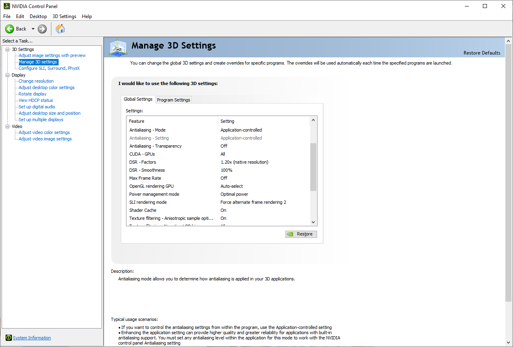Minimize the NVIDIA Control Panel window
Viewport: 513px width, 347px height.
pyautogui.click(x=466, y=6)
